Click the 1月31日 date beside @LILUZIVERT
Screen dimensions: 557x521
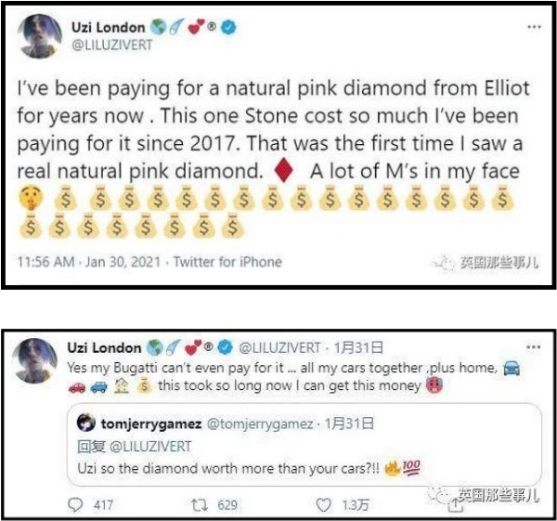point(358,347)
